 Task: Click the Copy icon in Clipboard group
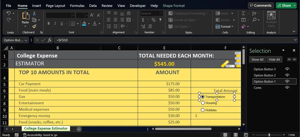click(34, 20)
